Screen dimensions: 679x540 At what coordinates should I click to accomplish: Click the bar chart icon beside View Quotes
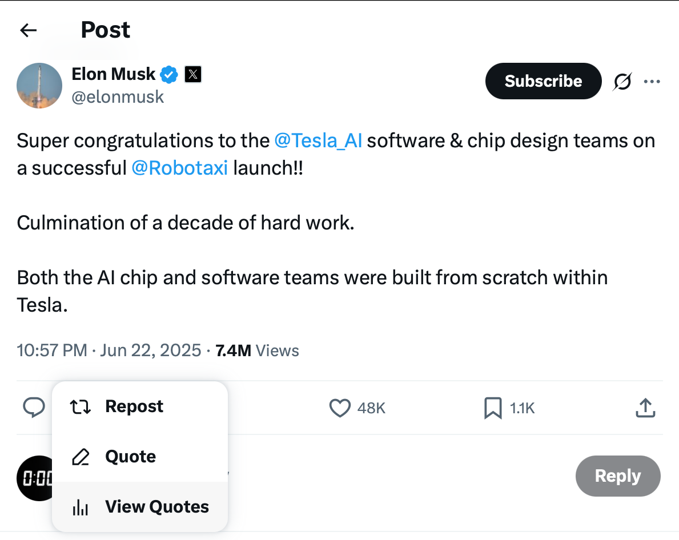click(81, 506)
